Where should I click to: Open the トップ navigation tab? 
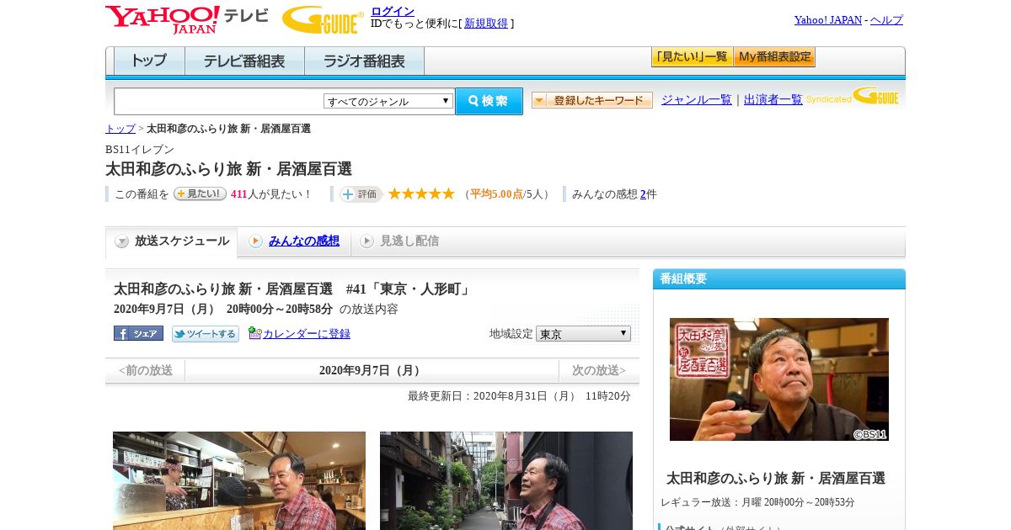coord(149,61)
